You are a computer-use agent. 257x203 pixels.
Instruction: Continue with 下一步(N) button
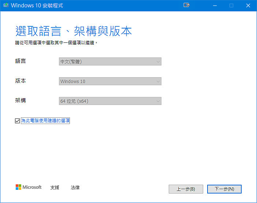(x=224, y=189)
